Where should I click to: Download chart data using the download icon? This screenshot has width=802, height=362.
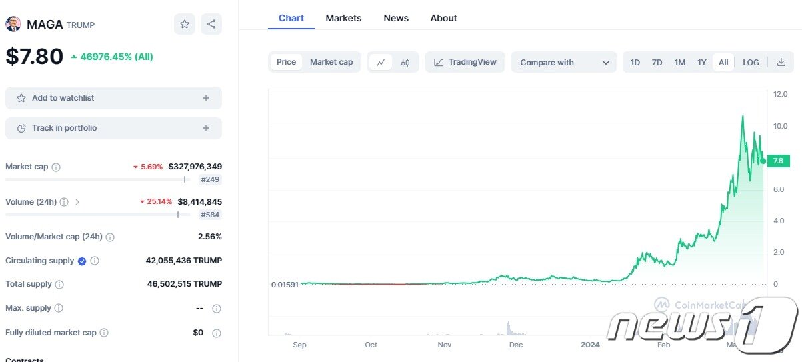(781, 63)
